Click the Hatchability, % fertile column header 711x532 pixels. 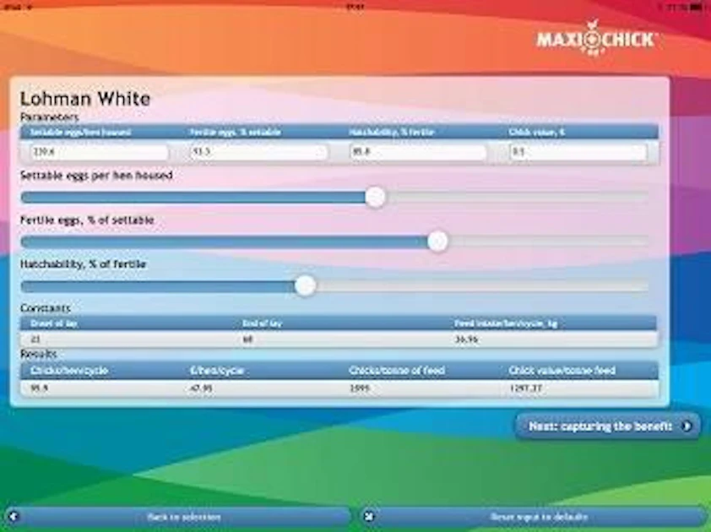(391, 132)
